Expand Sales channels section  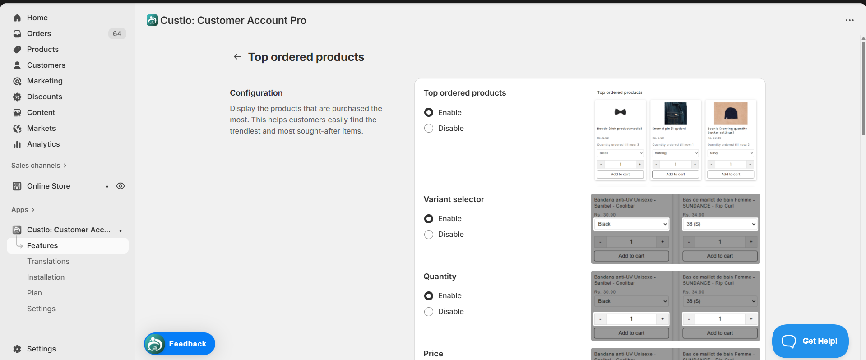click(x=39, y=166)
